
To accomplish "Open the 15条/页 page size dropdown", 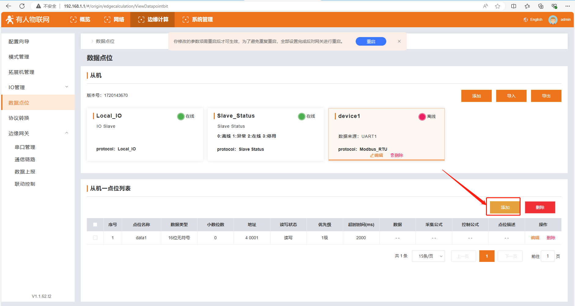I will click(428, 256).
